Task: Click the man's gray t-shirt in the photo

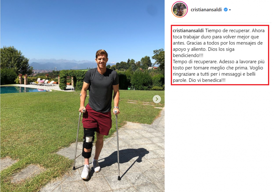Action: pos(101,89)
